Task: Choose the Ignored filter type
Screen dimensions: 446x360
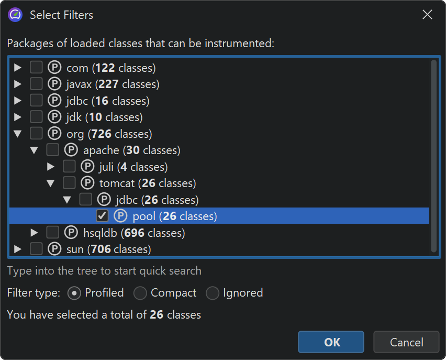Action: pos(213,293)
